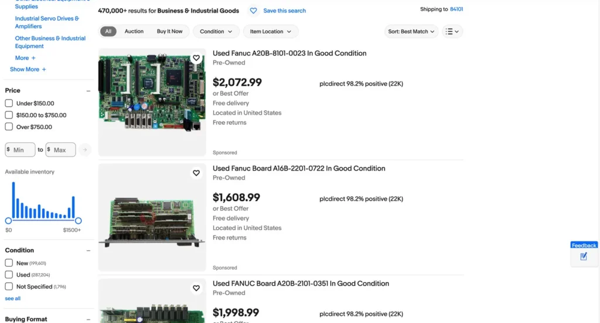This screenshot has width=600, height=323.
Task: Click watchlist heart on A20B-2101-0351 listing
Action: click(x=196, y=288)
